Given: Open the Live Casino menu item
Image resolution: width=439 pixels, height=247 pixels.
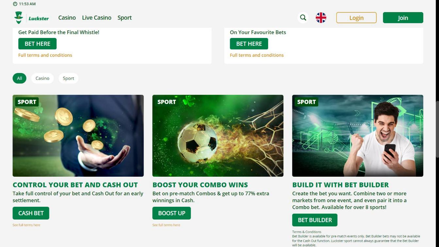Looking at the screenshot, I should 97,18.
